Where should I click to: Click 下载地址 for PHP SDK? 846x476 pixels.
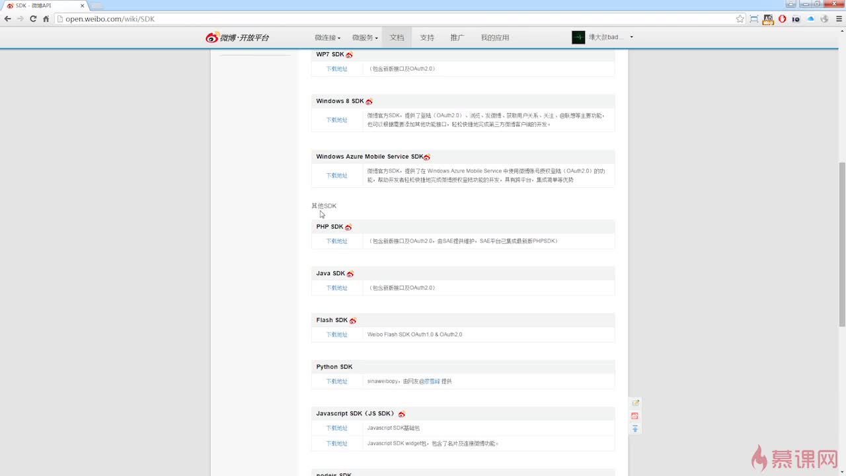pos(336,241)
